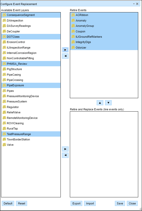142x211 pixels.
Task: Open the dialog options dropdown arrow in title bar
Action: click(134, 4)
